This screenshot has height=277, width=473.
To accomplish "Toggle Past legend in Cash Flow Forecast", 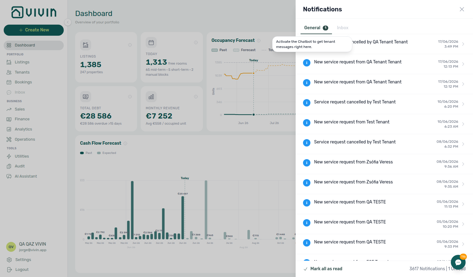I will (x=86, y=153).
